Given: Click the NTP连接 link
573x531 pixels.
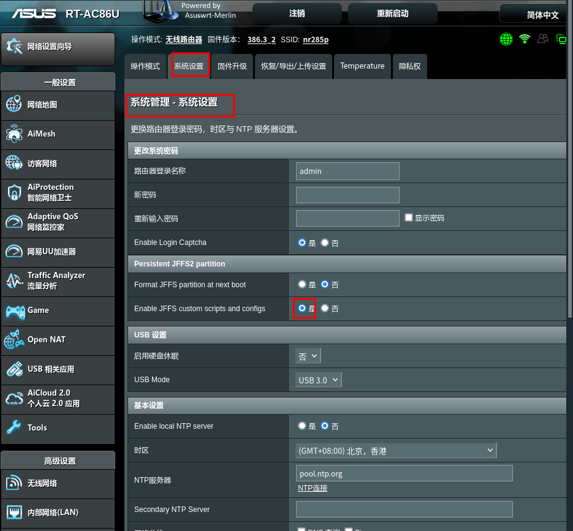Looking at the screenshot, I should (313, 488).
